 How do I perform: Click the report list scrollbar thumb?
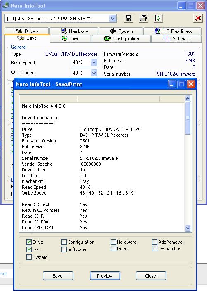(188, 118)
